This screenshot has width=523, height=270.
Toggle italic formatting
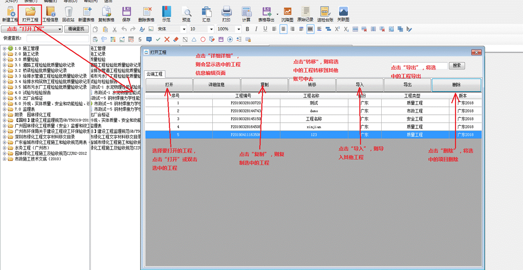tap(256, 29)
